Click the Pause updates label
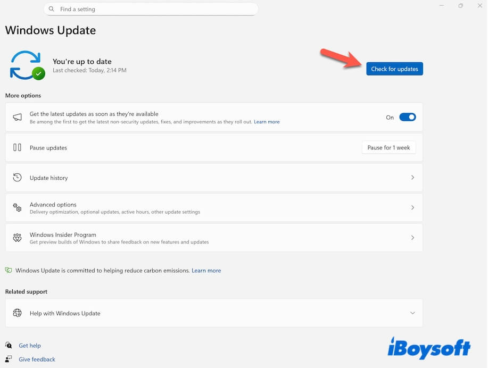The image size is (488, 368). [48, 148]
